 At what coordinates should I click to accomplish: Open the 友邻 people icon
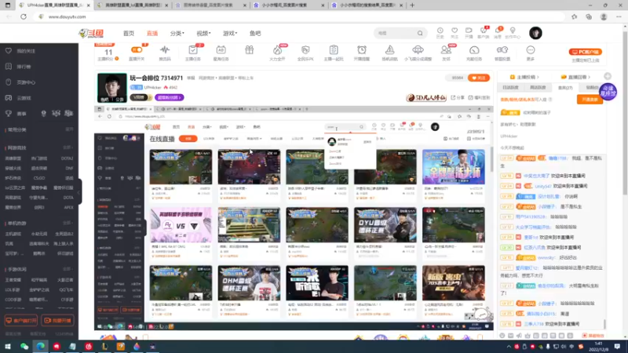[446, 50]
